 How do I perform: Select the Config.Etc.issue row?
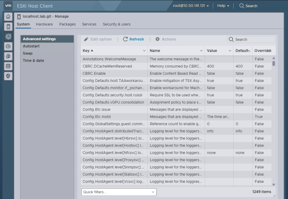point(176,110)
